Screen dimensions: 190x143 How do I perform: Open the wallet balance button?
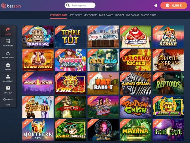click(x=174, y=5)
